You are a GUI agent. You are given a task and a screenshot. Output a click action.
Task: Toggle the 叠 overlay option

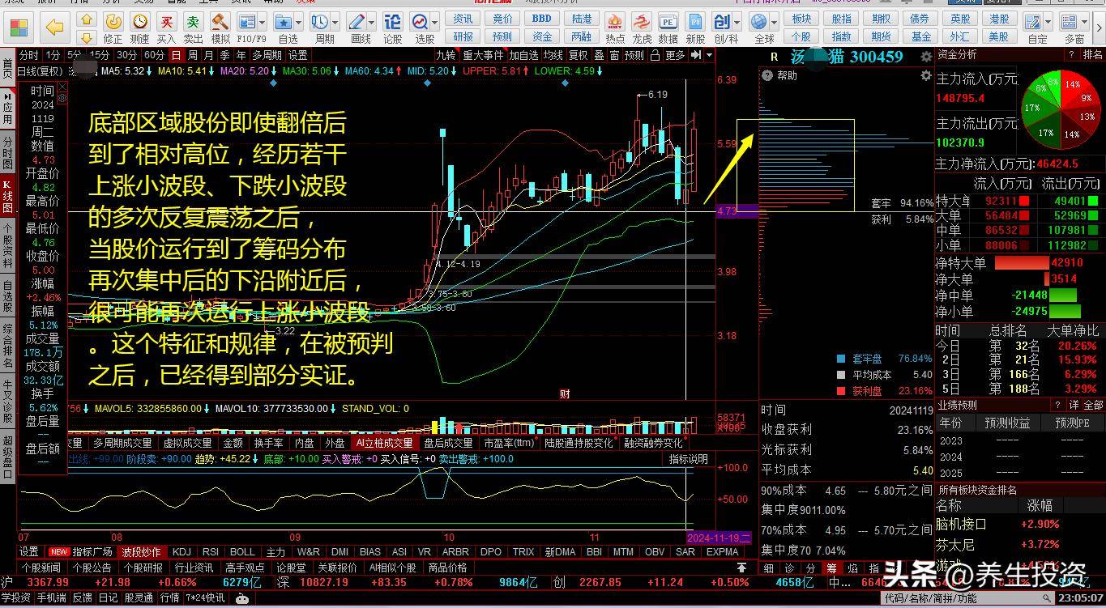(x=599, y=55)
